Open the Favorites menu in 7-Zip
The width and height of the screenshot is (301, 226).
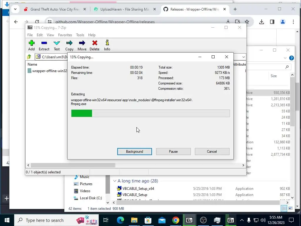pyautogui.click(x=65, y=35)
